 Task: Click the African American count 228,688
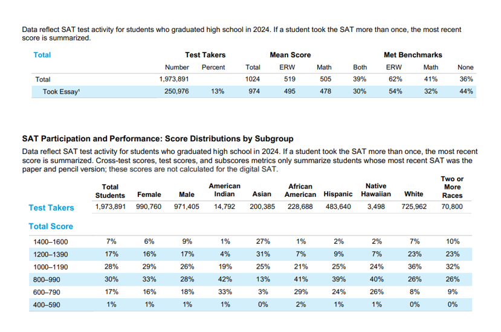pos(300,207)
